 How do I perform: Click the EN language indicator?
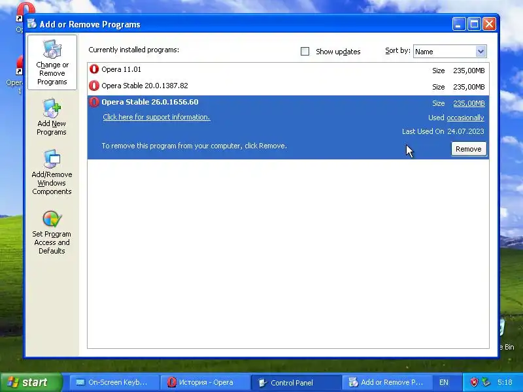coord(444,382)
